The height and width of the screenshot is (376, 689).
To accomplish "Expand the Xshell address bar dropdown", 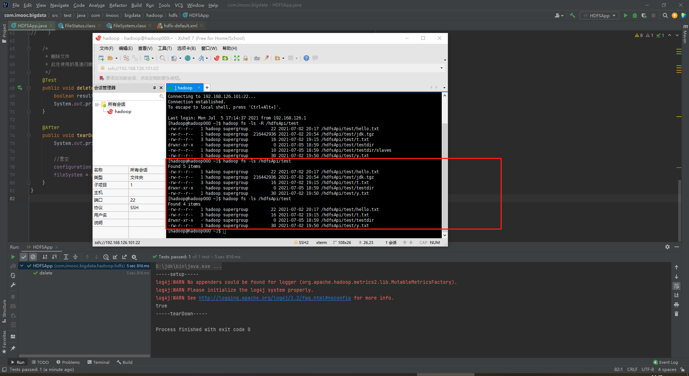I will [441, 68].
